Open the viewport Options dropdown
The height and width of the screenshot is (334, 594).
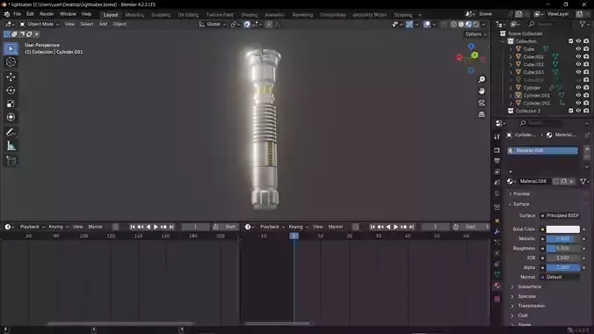click(x=475, y=34)
